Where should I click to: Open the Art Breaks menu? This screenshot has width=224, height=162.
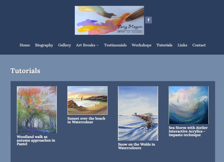(86, 45)
